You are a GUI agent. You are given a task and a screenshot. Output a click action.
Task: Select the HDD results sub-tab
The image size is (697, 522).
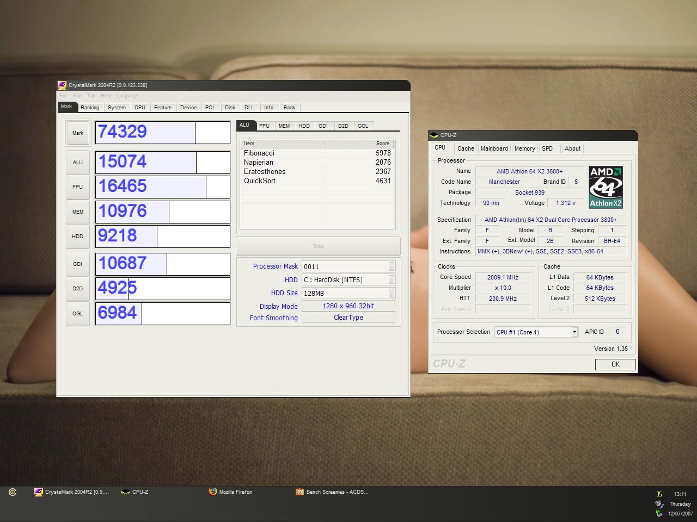(304, 126)
